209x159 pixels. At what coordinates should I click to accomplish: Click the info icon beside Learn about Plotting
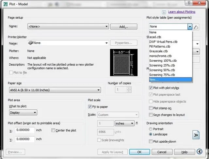tap(164, 12)
